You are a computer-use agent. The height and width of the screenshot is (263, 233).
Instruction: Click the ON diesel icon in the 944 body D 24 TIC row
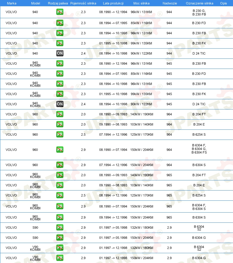point(60,53)
